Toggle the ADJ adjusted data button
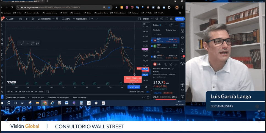266x133 pixels. [x=148, y=92]
